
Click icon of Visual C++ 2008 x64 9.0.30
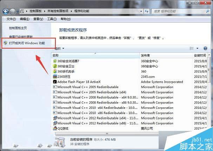[x=55, y=97]
